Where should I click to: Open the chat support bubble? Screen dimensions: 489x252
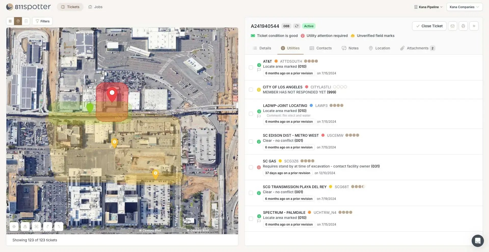click(478, 241)
